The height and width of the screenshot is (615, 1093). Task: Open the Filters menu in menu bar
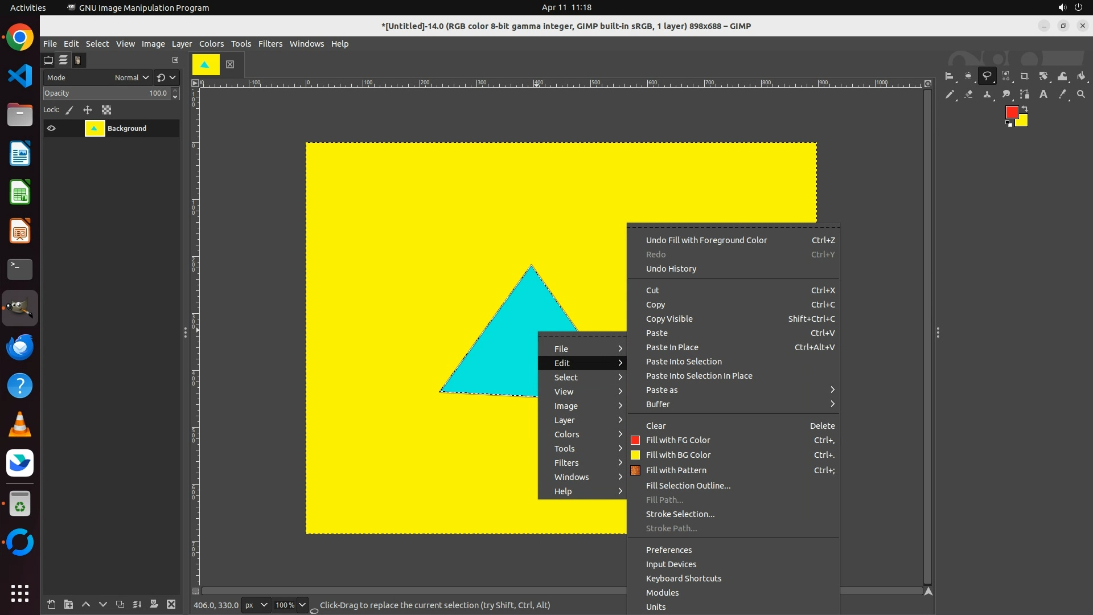point(270,44)
